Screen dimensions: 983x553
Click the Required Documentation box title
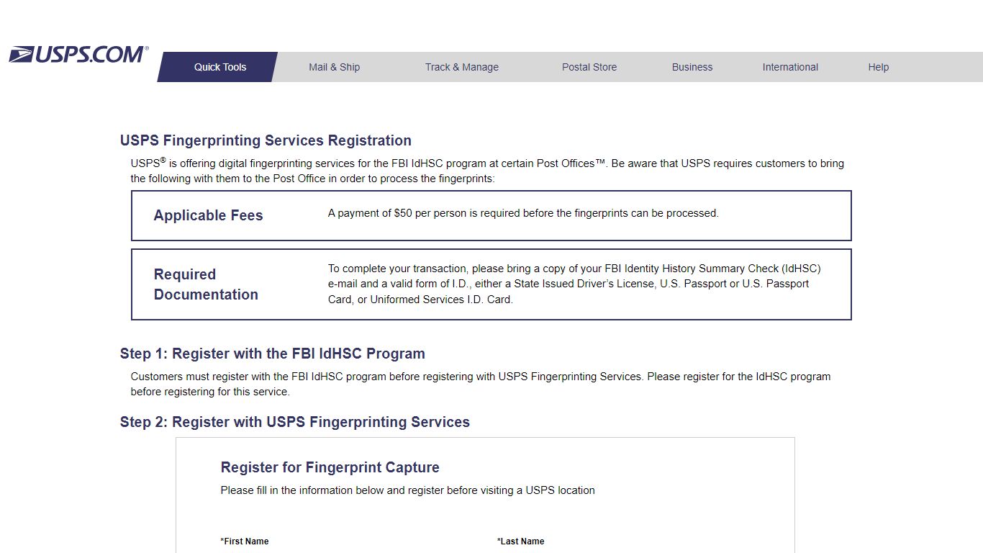click(x=206, y=284)
